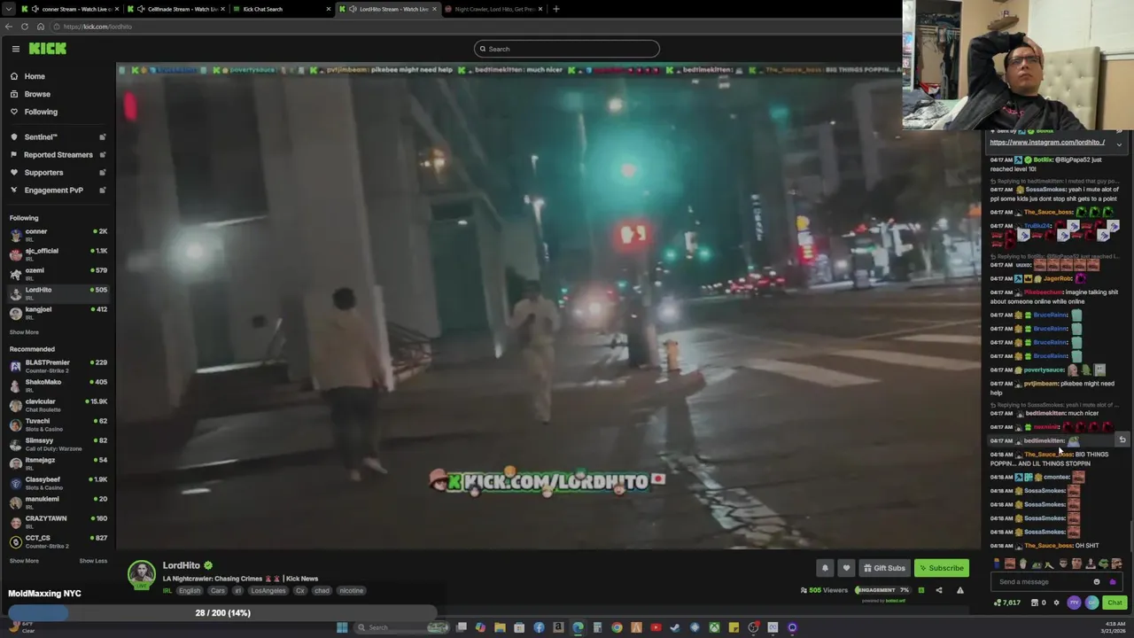Open the IRL category link
Viewport: 1134px width, 638px height.
point(167,590)
